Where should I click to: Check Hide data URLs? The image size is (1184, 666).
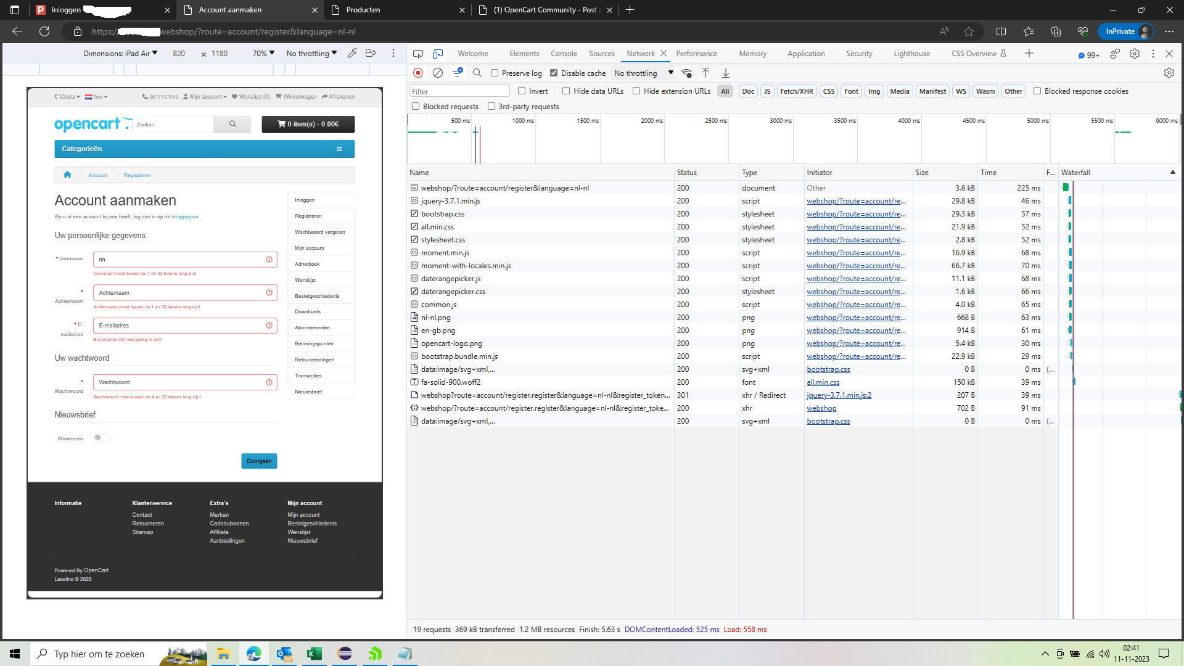tap(566, 91)
